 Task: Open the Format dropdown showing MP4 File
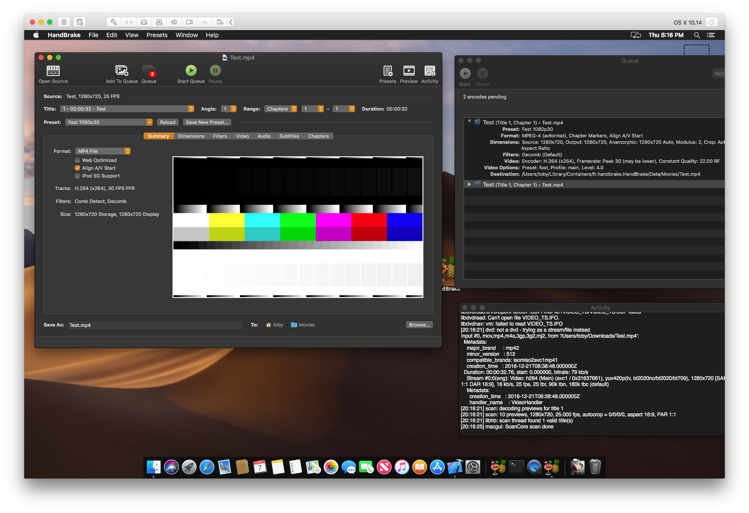(x=102, y=151)
